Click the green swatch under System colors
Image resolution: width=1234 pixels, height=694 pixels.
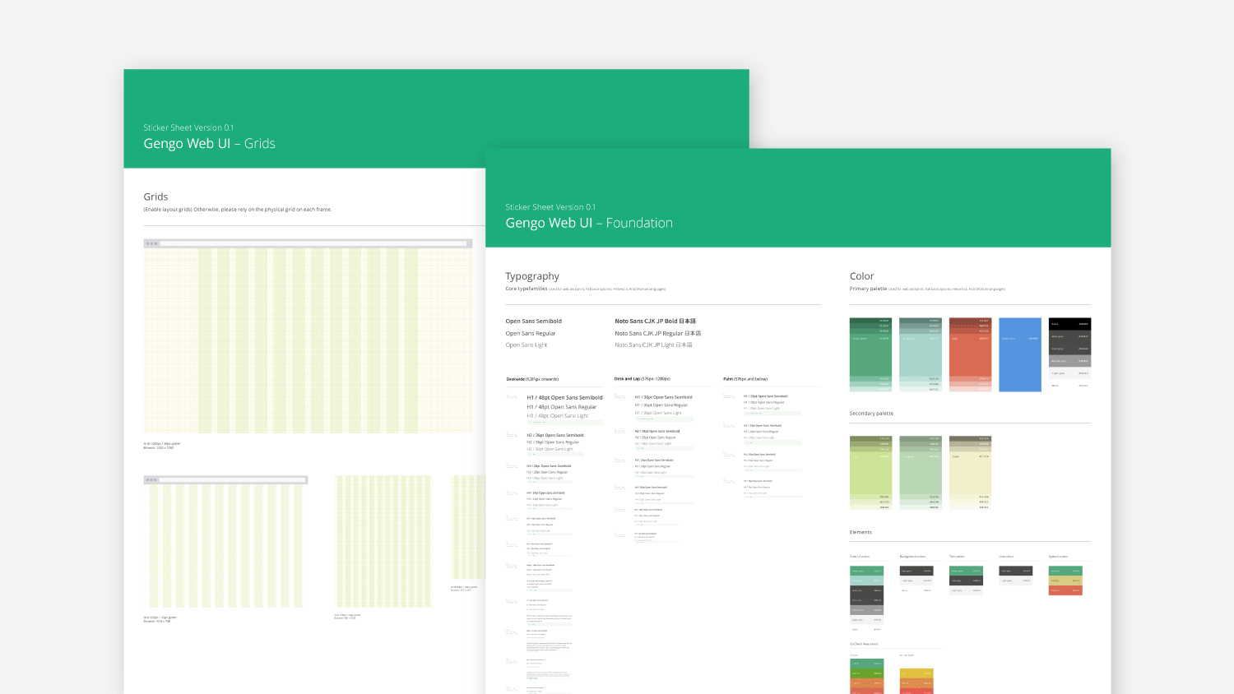1065,571
